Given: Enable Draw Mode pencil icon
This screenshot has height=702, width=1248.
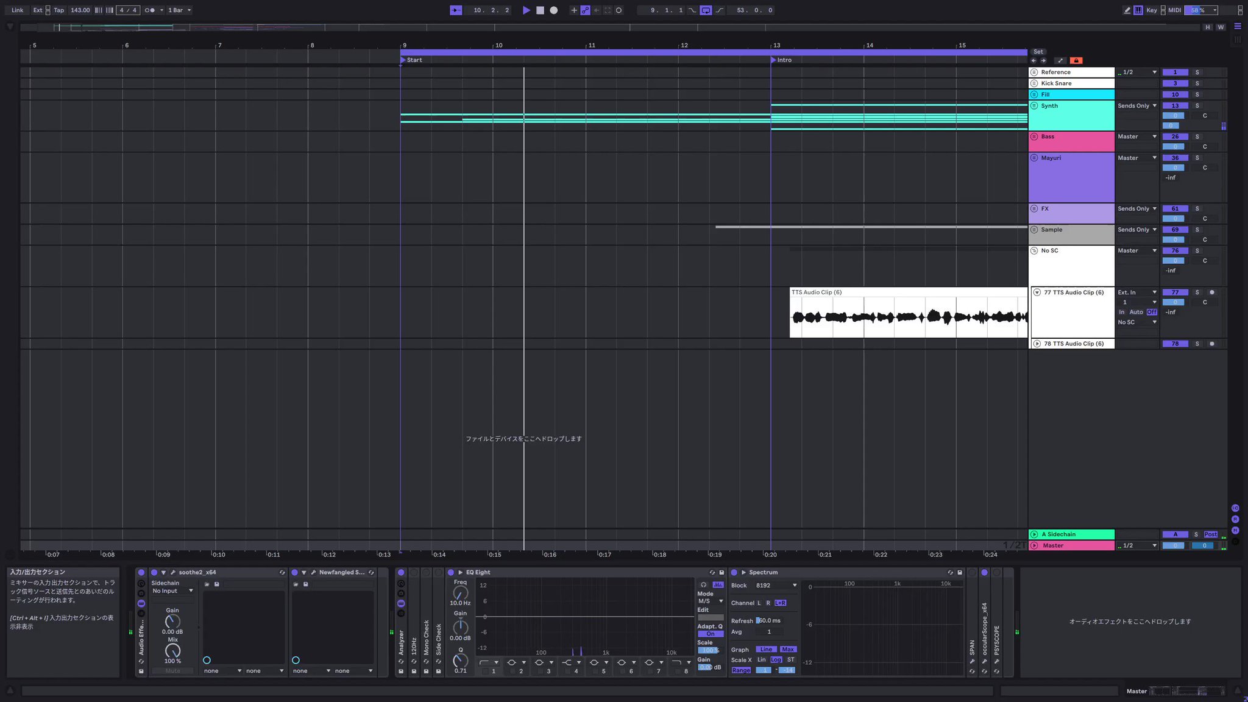Looking at the screenshot, I should pyautogui.click(x=1127, y=10).
